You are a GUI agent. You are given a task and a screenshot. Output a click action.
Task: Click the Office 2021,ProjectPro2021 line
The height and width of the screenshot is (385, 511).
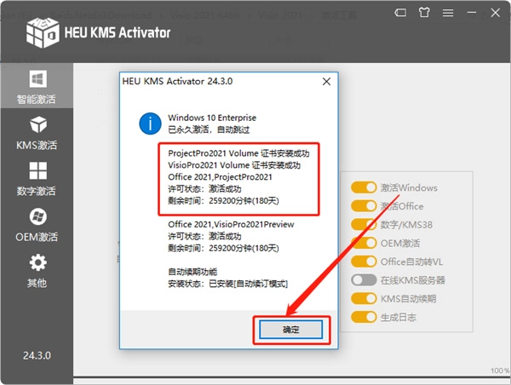(x=220, y=177)
